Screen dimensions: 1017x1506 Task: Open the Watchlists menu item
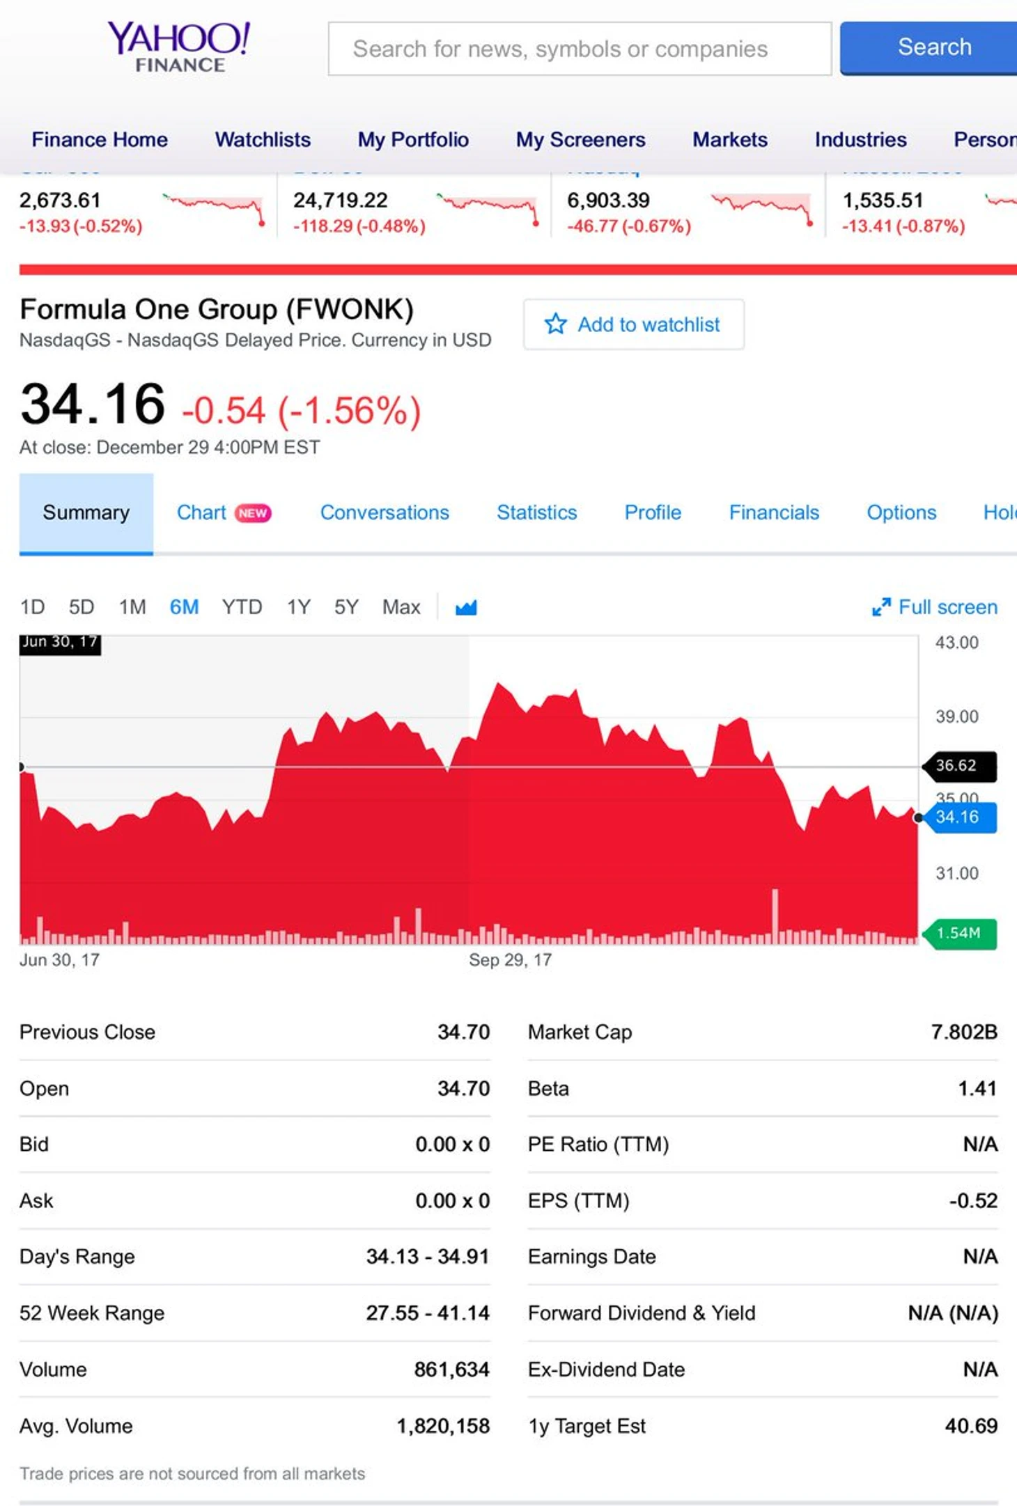tap(263, 139)
